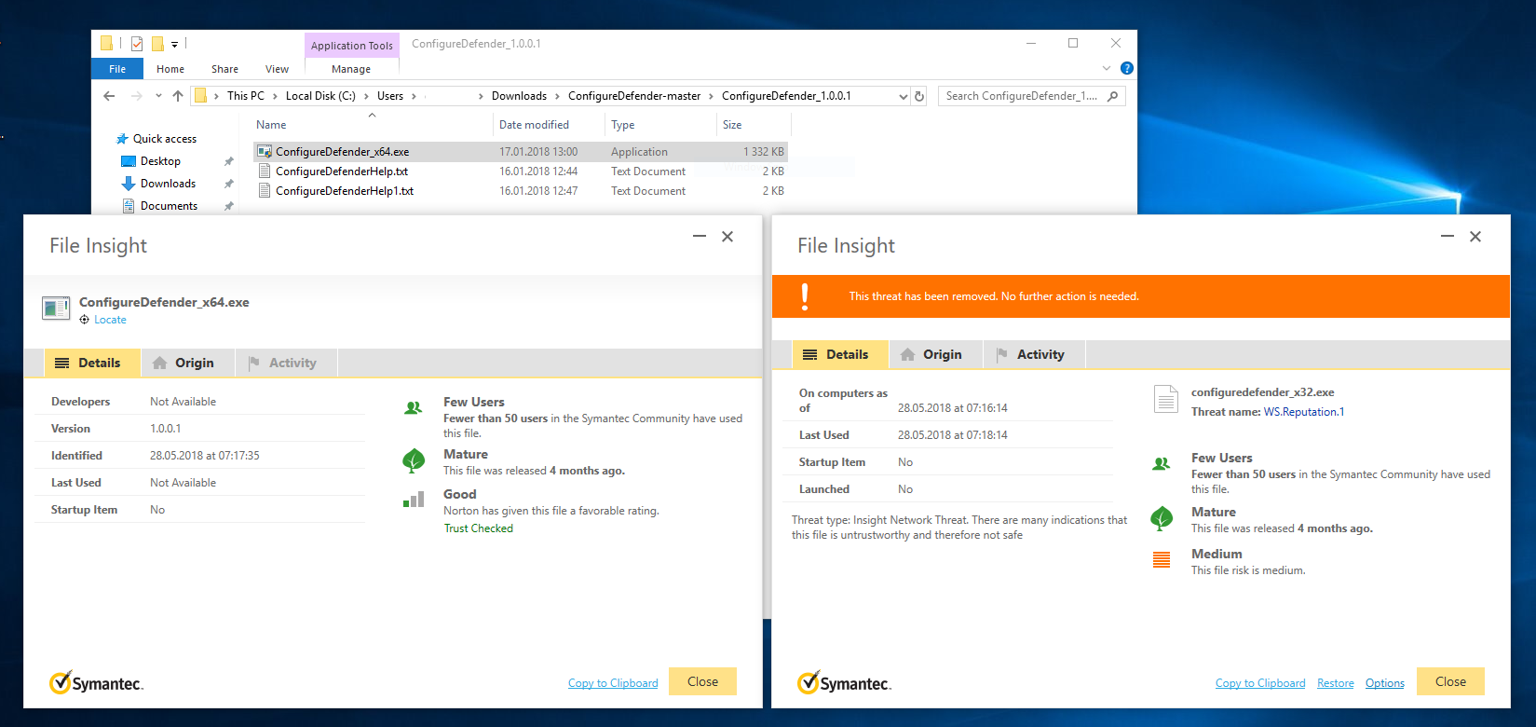Click the Properties checkmark icon in quick access toolbar
Screen dimensions: 1536x727
coord(137,44)
